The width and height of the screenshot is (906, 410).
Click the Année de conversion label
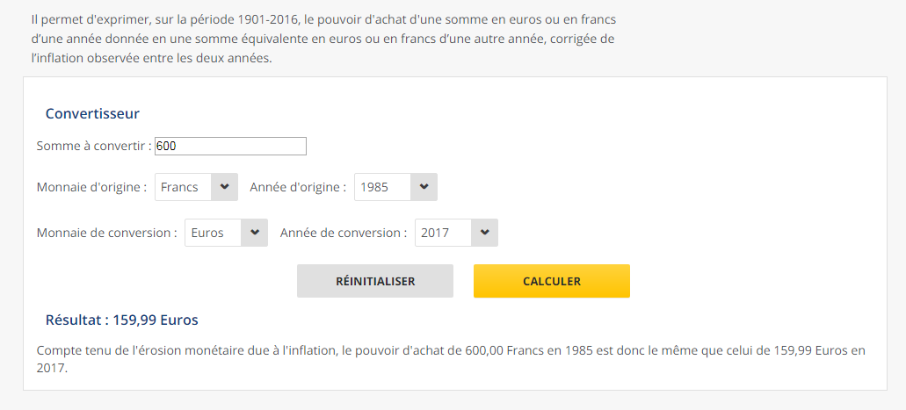pyautogui.click(x=344, y=233)
